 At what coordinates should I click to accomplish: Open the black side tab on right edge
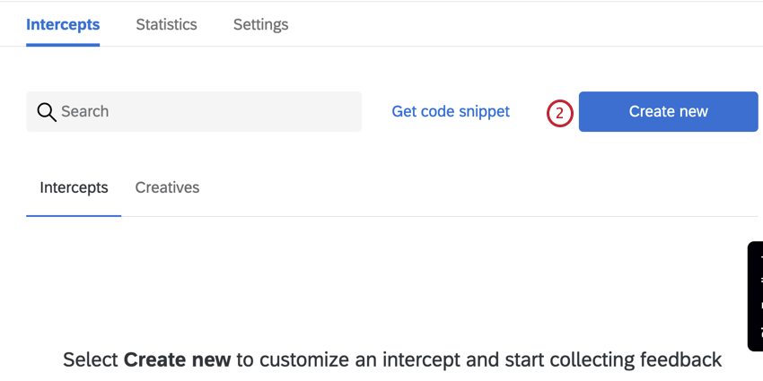[x=755, y=296]
